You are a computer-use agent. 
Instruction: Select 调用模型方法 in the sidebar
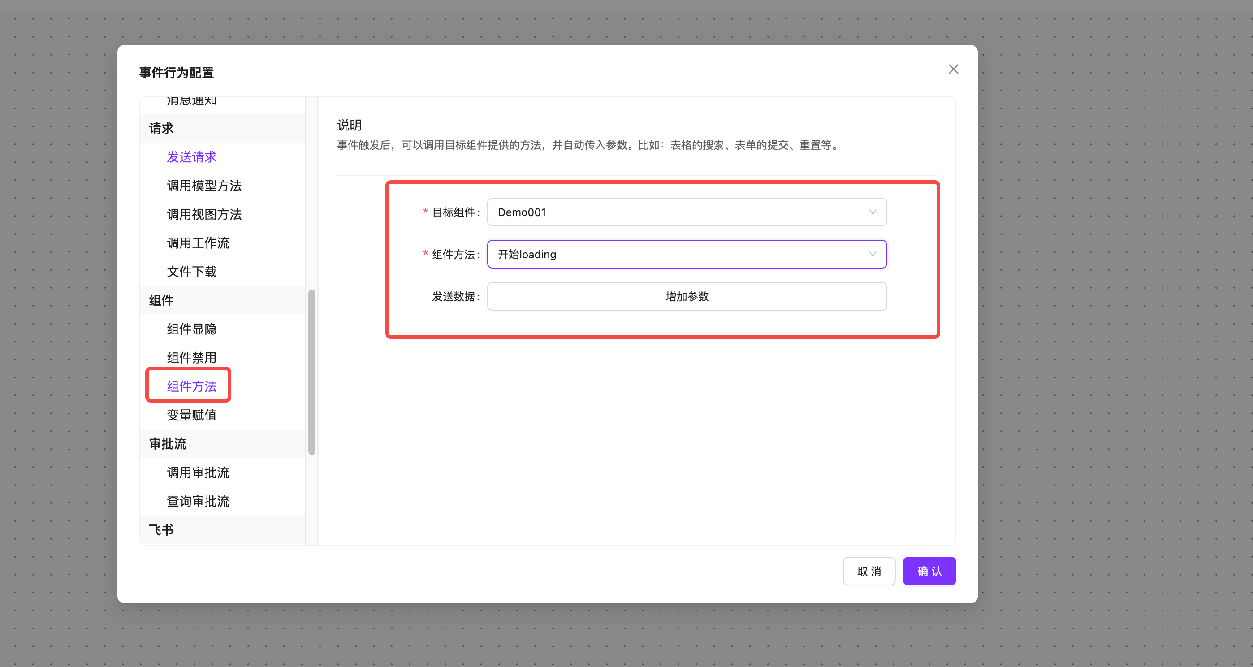204,186
